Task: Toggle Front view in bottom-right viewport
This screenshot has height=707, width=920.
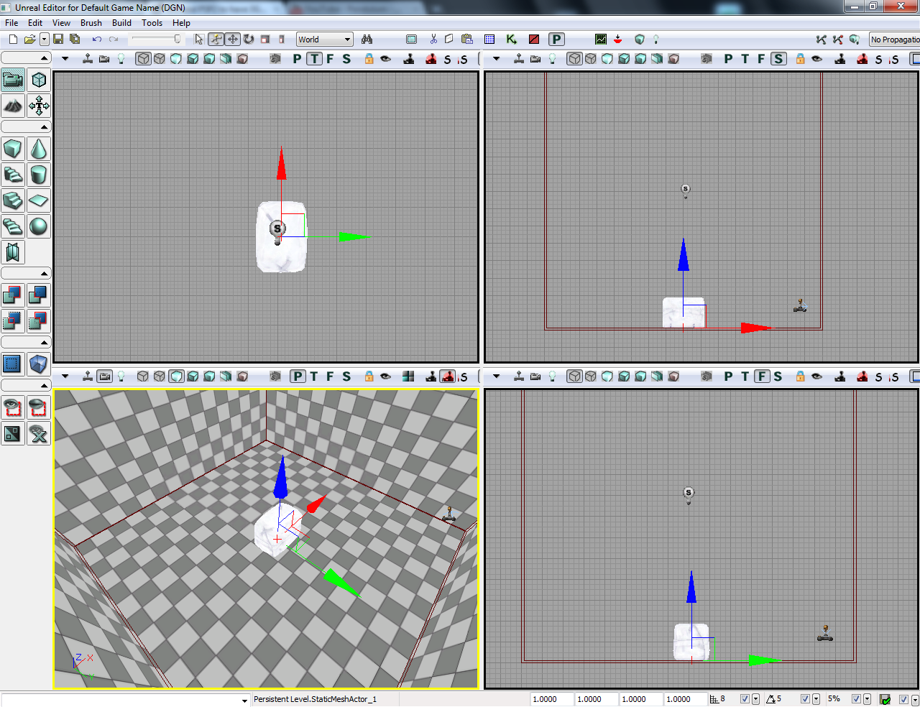Action: [762, 376]
